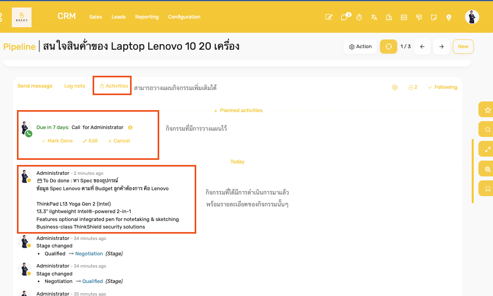Click the 'Due in 7 days:' text

pyautogui.click(x=53, y=127)
